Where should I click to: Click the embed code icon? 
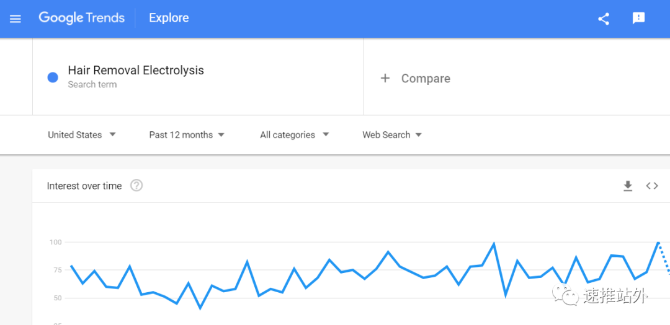(x=652, y=186)
